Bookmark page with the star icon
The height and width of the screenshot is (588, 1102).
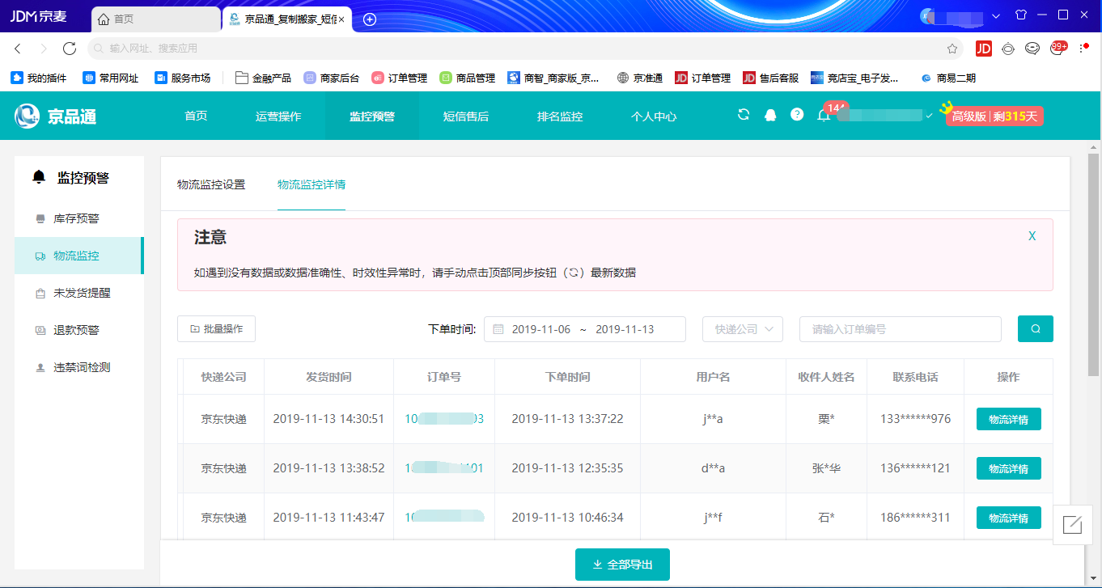click(x=952, y=49)
